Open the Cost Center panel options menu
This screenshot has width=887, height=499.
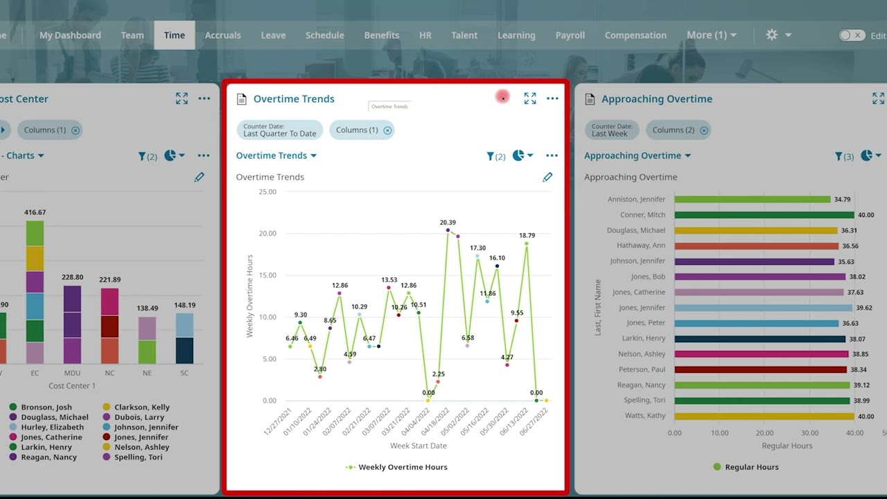[x=204, y=98]
